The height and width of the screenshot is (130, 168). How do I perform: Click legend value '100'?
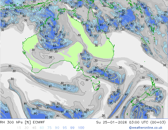pos(81,128)
